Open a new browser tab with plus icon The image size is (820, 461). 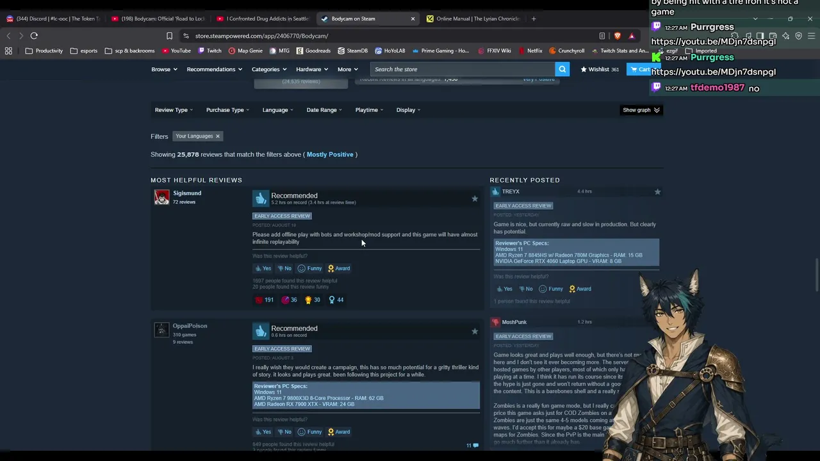[533, 19]
